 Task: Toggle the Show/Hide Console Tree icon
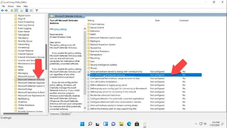click(x=16, y=10)
